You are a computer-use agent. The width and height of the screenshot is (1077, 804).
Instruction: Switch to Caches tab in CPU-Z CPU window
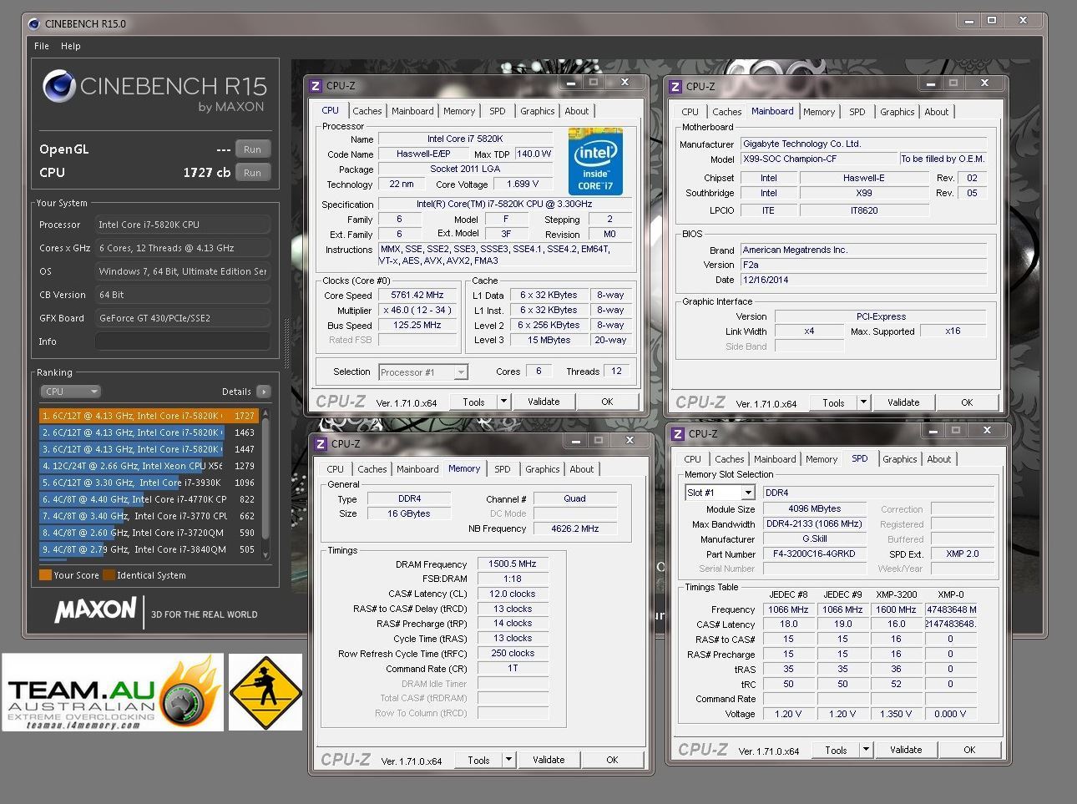tap(367, 111)
